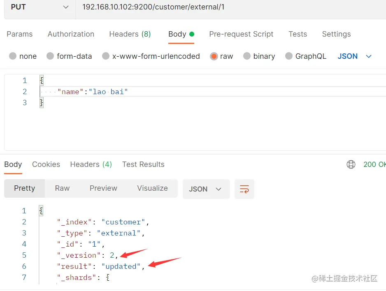Click the wrap lines icon in response toolbar
Viewport: 386px width, 291px height.
(244, 189)
